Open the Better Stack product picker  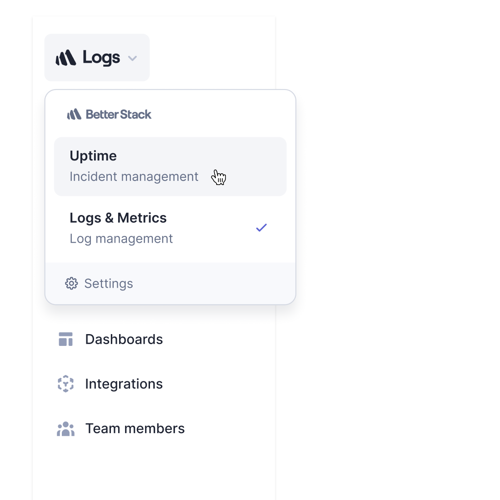(x=97, y=57)
